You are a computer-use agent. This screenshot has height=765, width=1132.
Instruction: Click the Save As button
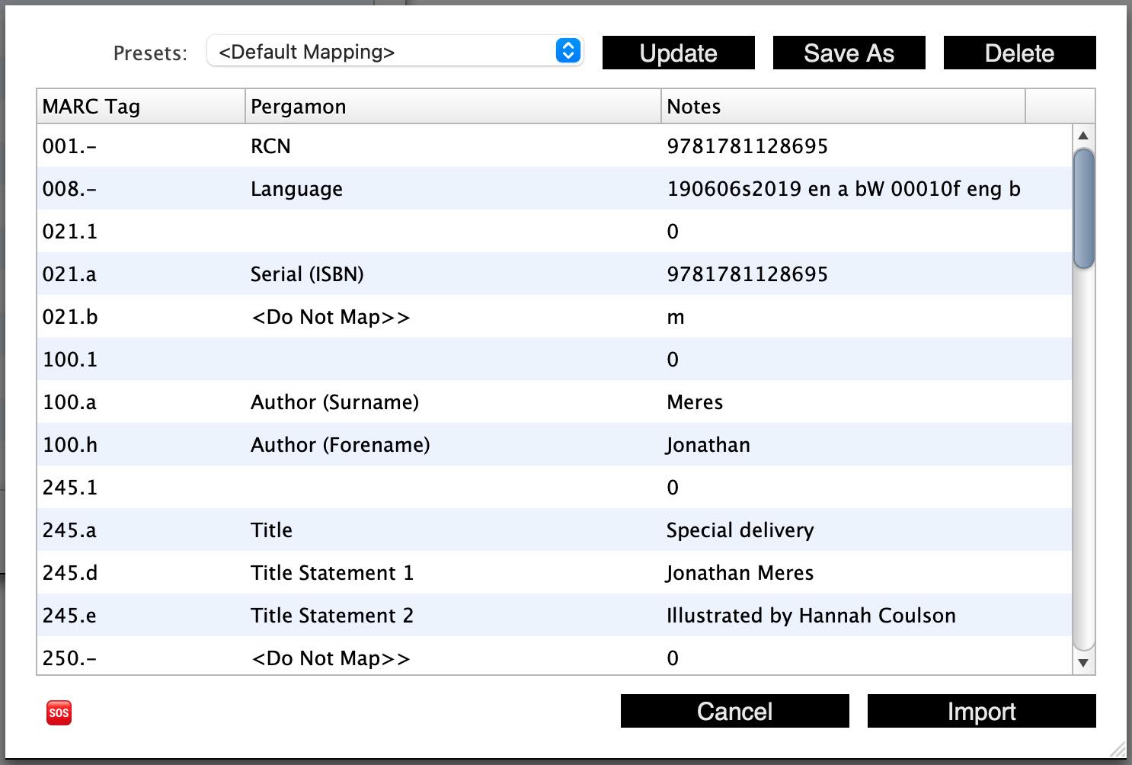point(849,53)
